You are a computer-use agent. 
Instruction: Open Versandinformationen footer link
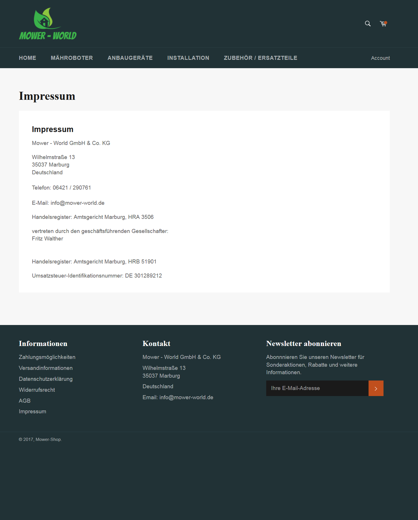(46, 368)
